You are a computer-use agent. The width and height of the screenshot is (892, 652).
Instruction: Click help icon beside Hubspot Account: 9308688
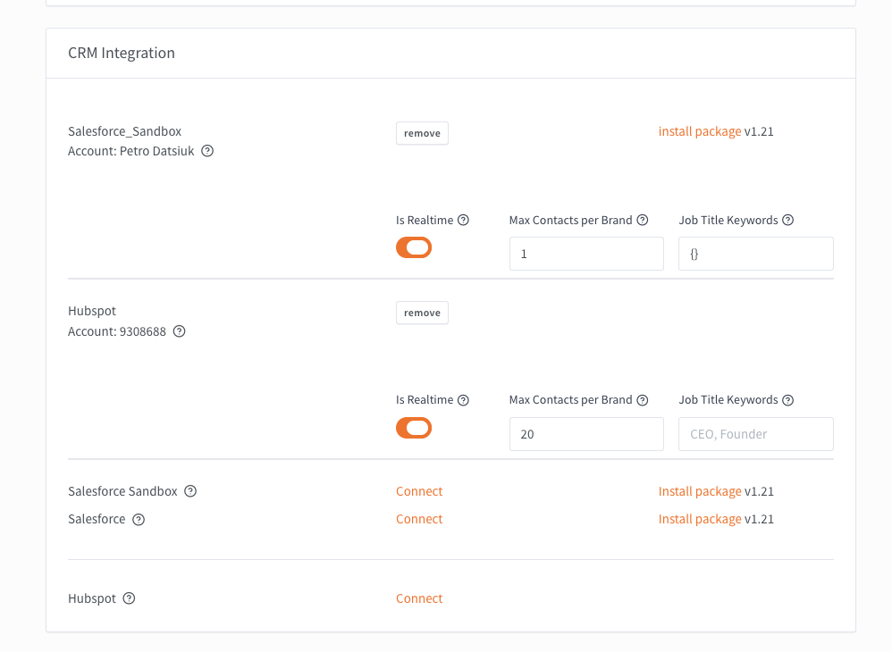tap(179, 331)
